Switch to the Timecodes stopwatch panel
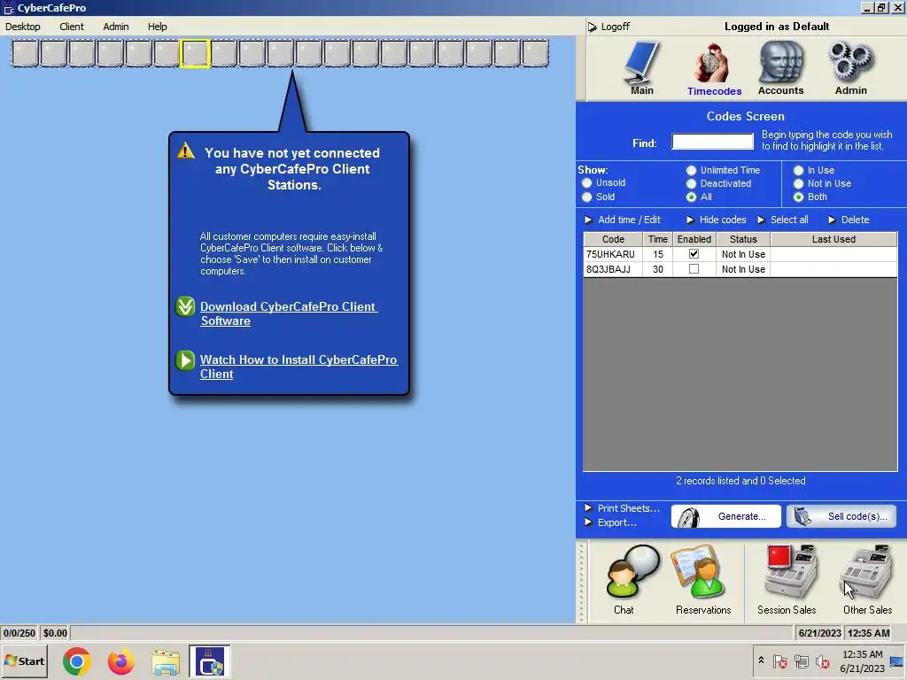Image resolution: width=907 pixels, height=680 pixels. 714,69
